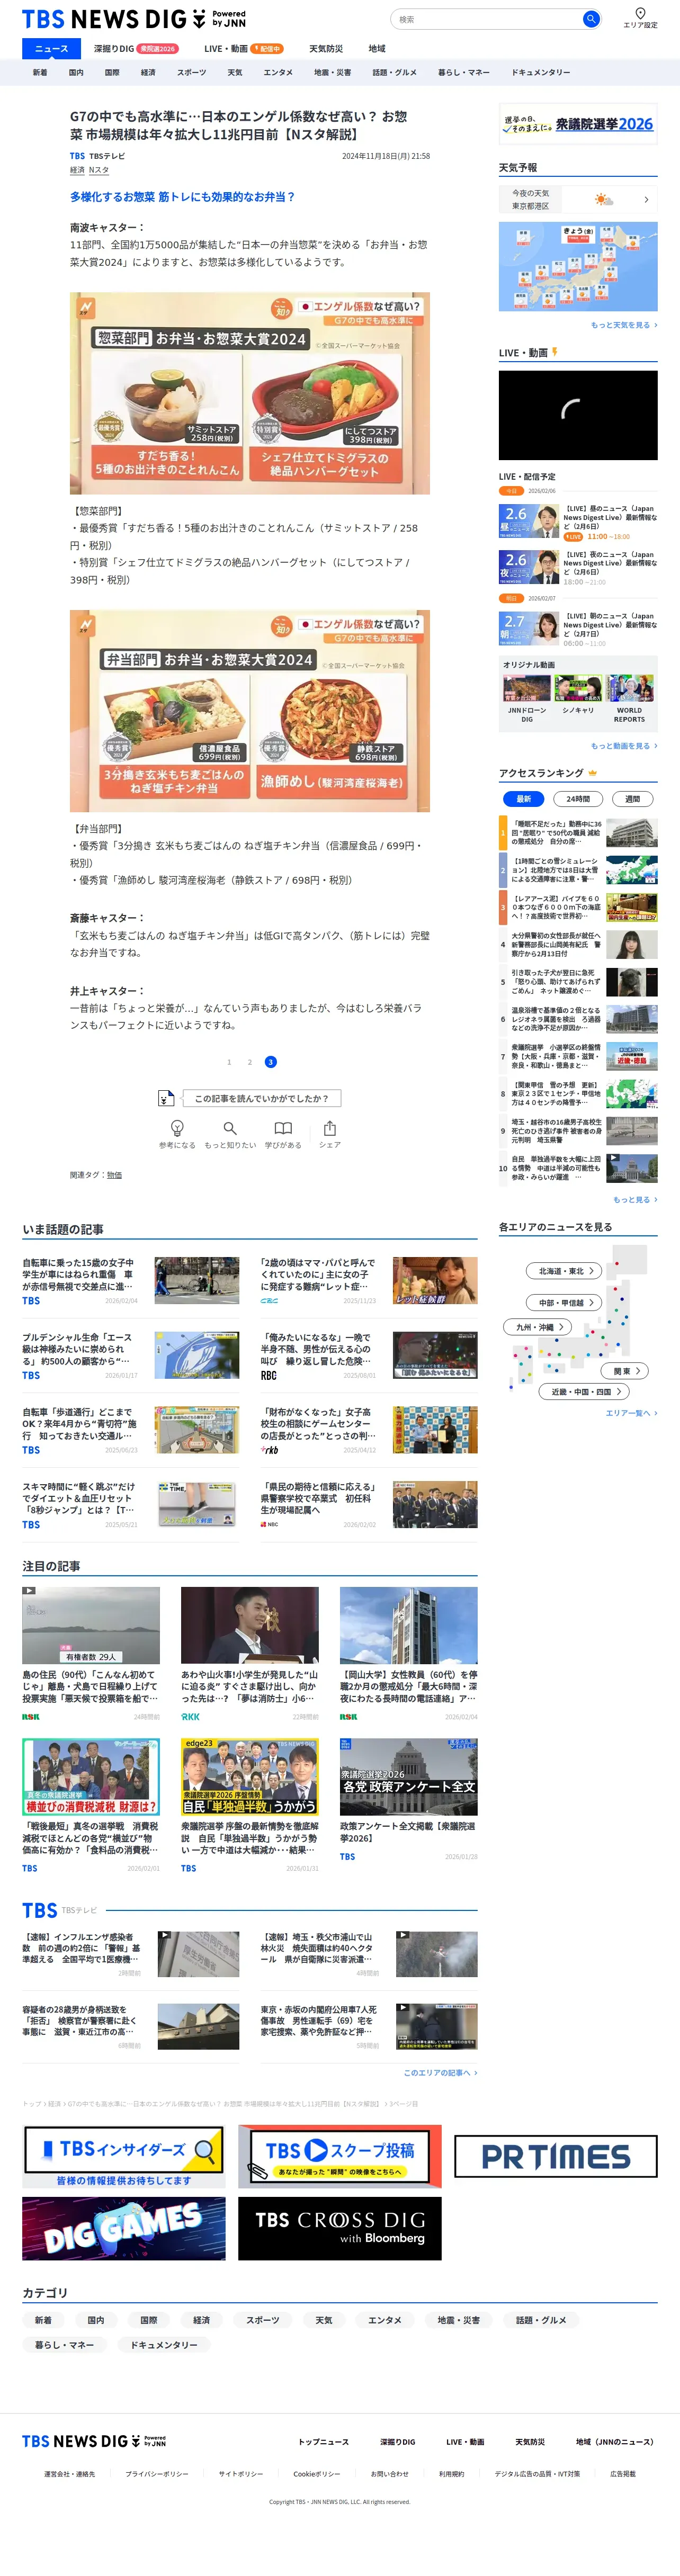The height and width of the screenshot is (2576, 680).
Task: Open the 地震・災害 item in the sub-navigation bar
Action: click(x=333, y=72)
